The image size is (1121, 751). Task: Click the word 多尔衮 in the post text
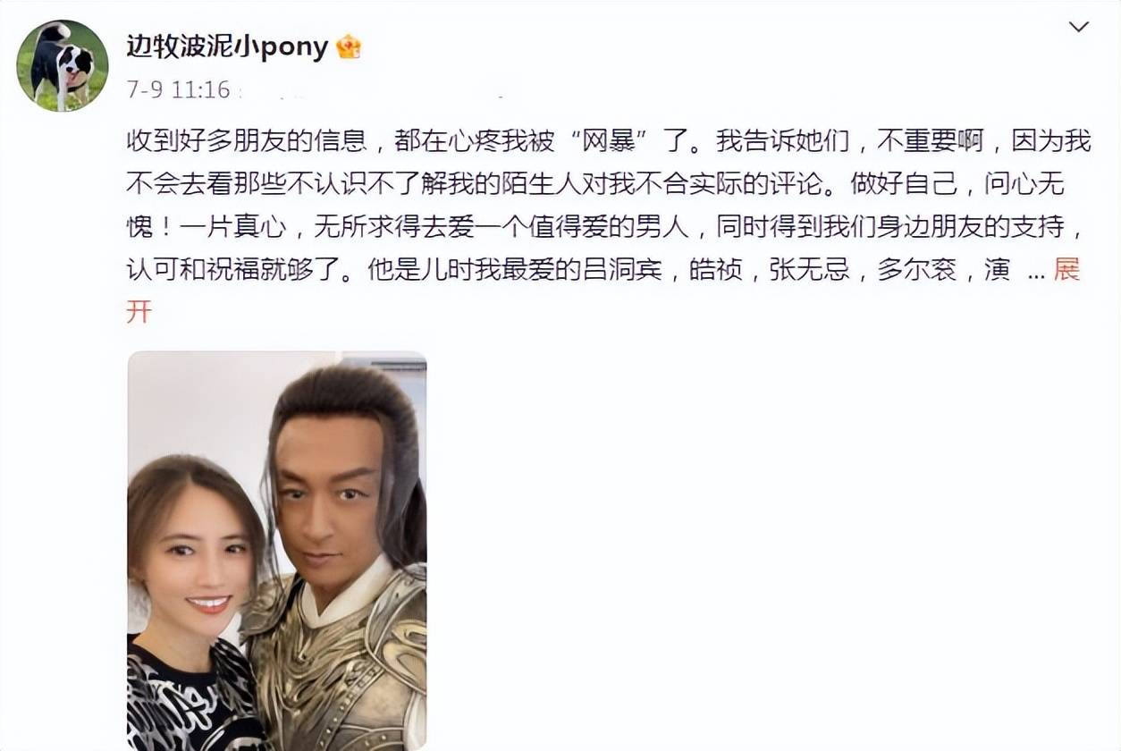pos(917,270)
